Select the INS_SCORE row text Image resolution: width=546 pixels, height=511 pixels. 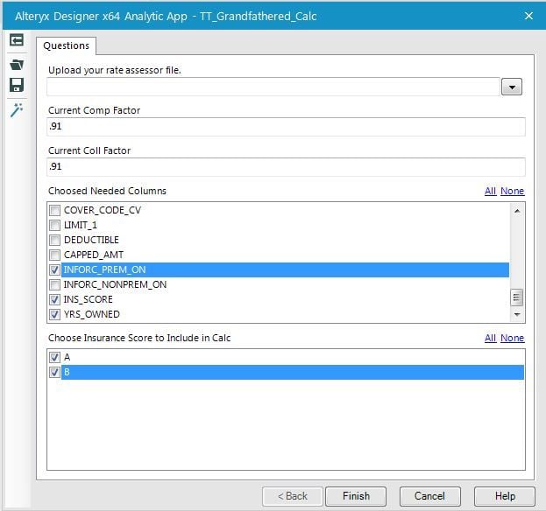(89, 299)
